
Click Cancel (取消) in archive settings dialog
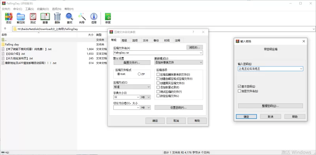point(176,121)
